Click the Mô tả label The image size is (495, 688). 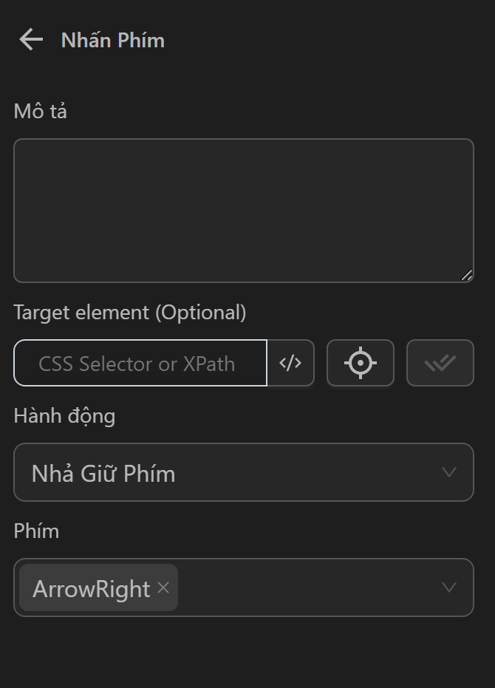coord(41,112)
